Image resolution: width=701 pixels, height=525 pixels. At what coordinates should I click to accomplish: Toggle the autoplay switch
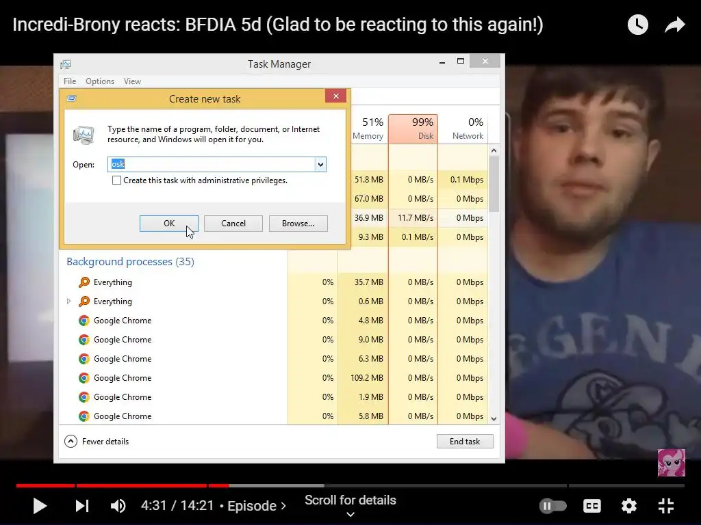click(552, 506)
